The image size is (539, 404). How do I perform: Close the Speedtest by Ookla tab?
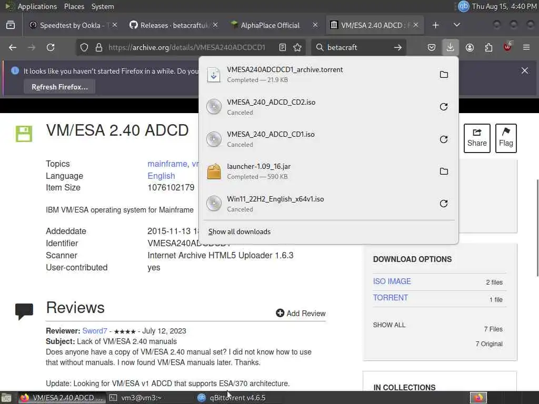point(115,25)
